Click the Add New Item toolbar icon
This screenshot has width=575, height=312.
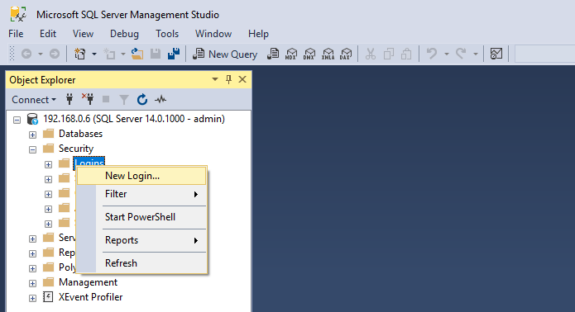[x=109, y=54]
